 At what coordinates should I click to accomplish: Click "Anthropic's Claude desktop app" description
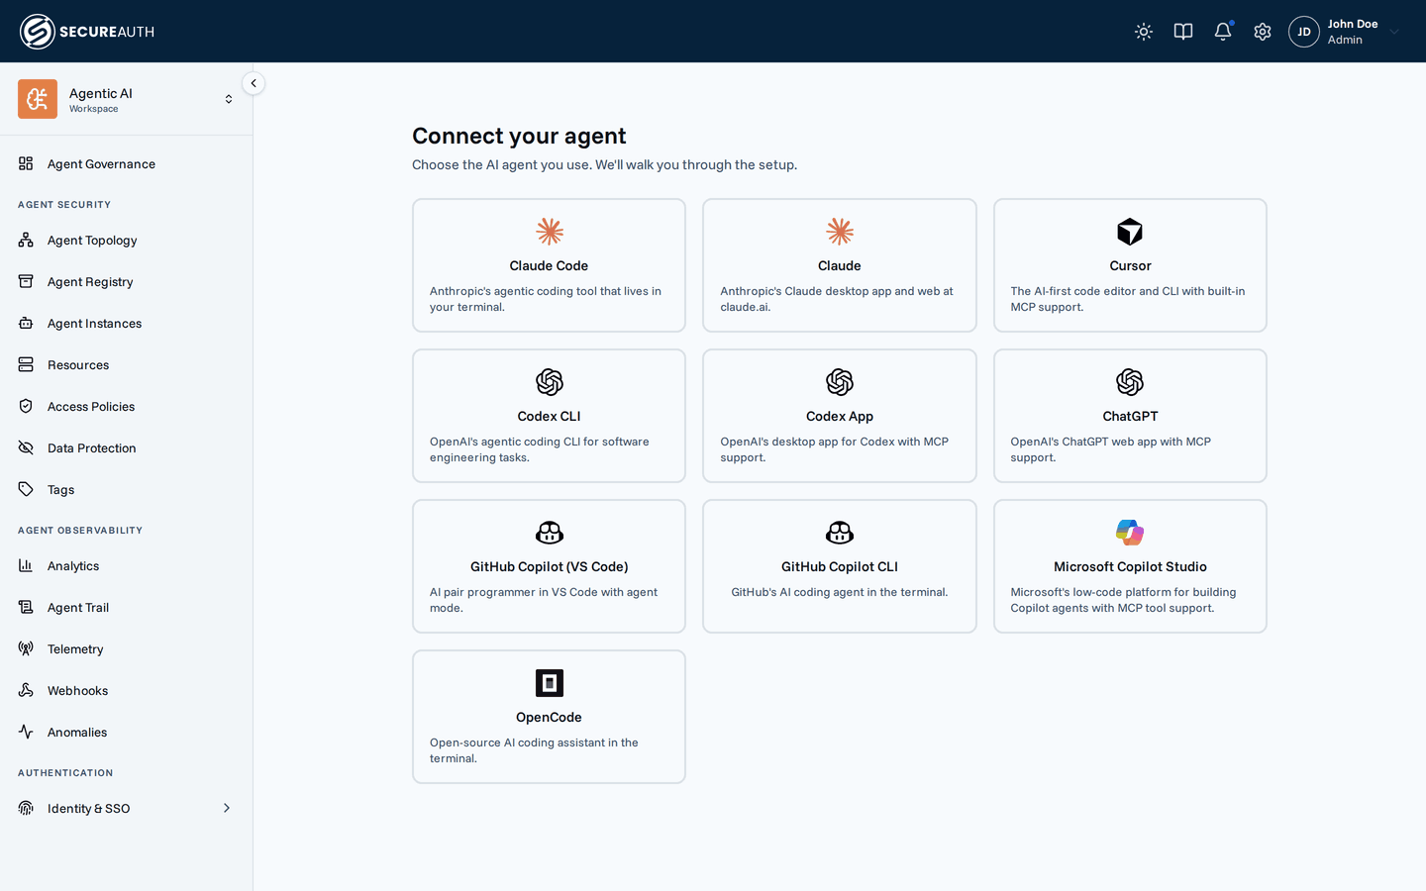(x=837, y=299)
